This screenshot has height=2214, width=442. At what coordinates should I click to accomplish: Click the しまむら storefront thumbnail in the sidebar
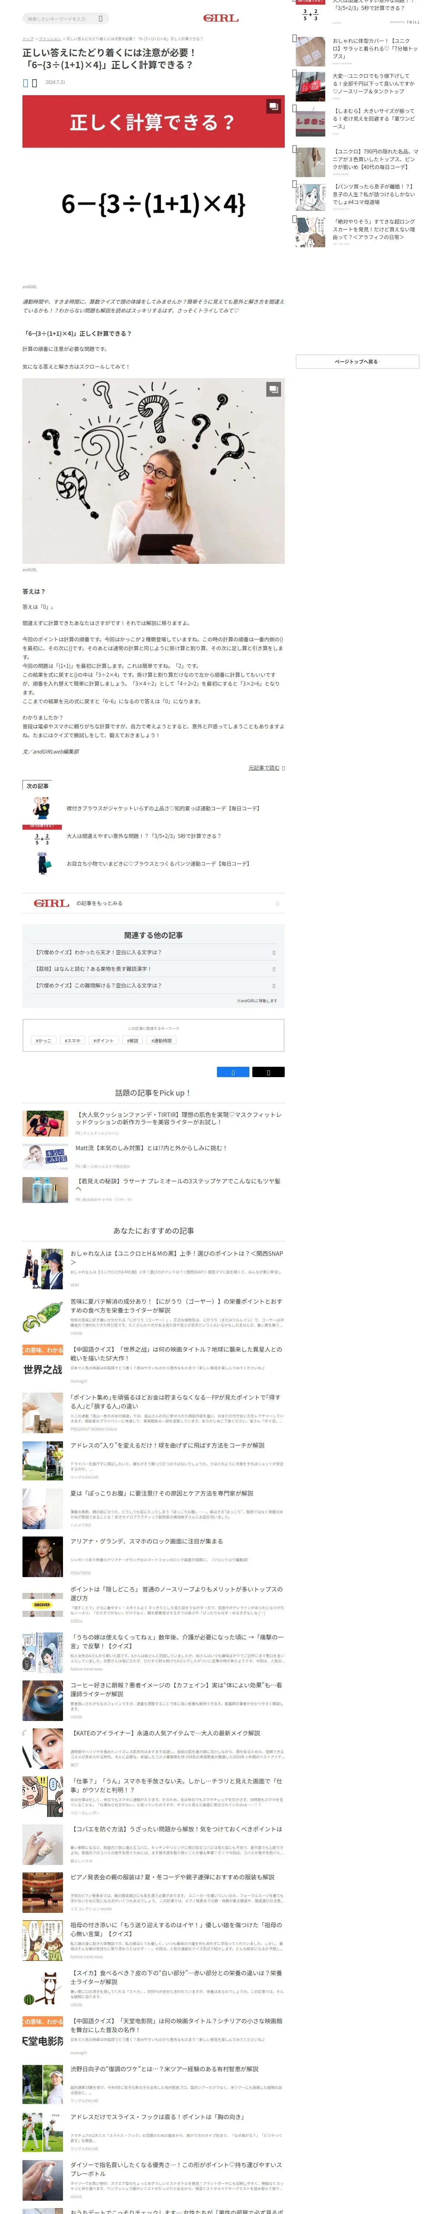(x=311, y=122)
